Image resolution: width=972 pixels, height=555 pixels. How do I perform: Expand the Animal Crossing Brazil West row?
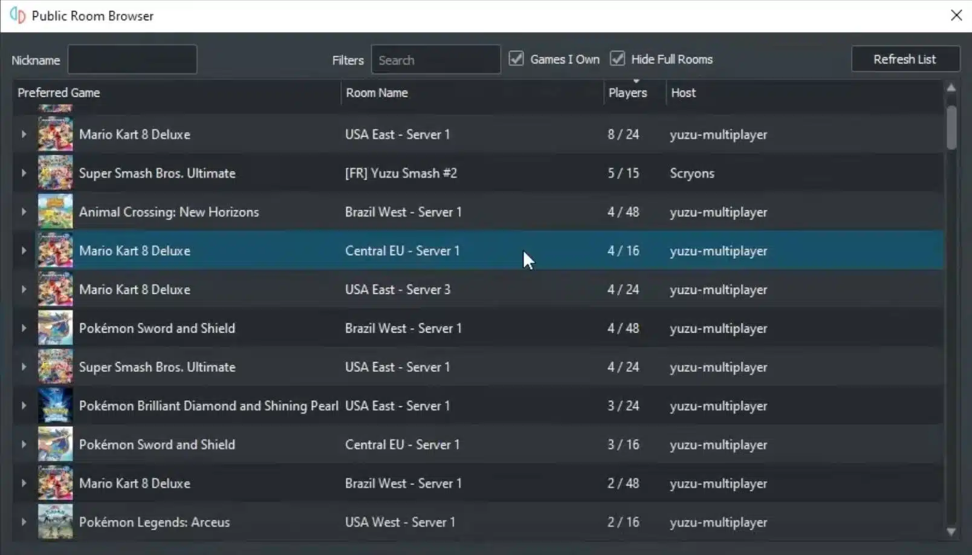pyautogui.click(x=24, y=212)
